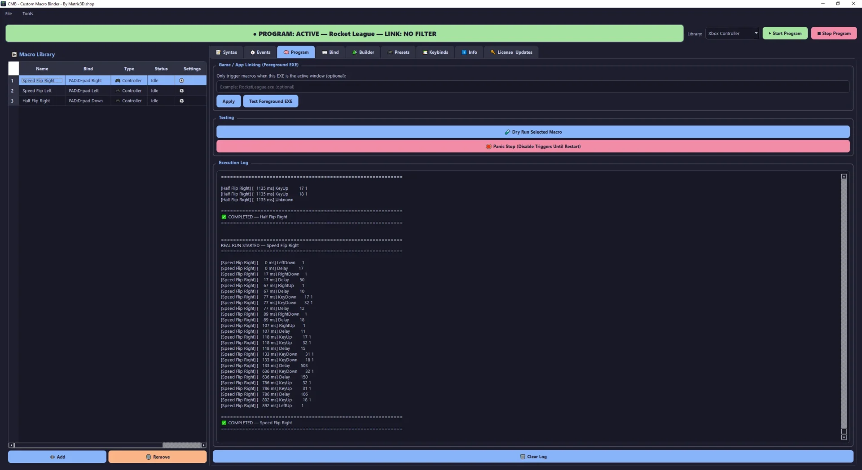The height and width of the screenshot is (470, 862).
Task: Click the PAD:D-pad Left bind cell
Action: point(88,91)
